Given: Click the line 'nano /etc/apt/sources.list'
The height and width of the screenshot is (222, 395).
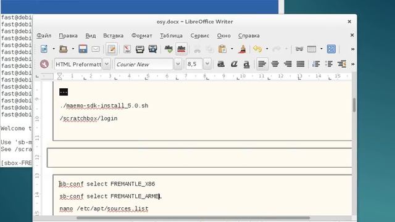Looking at the screenshot, I should (x=104, y=208).
